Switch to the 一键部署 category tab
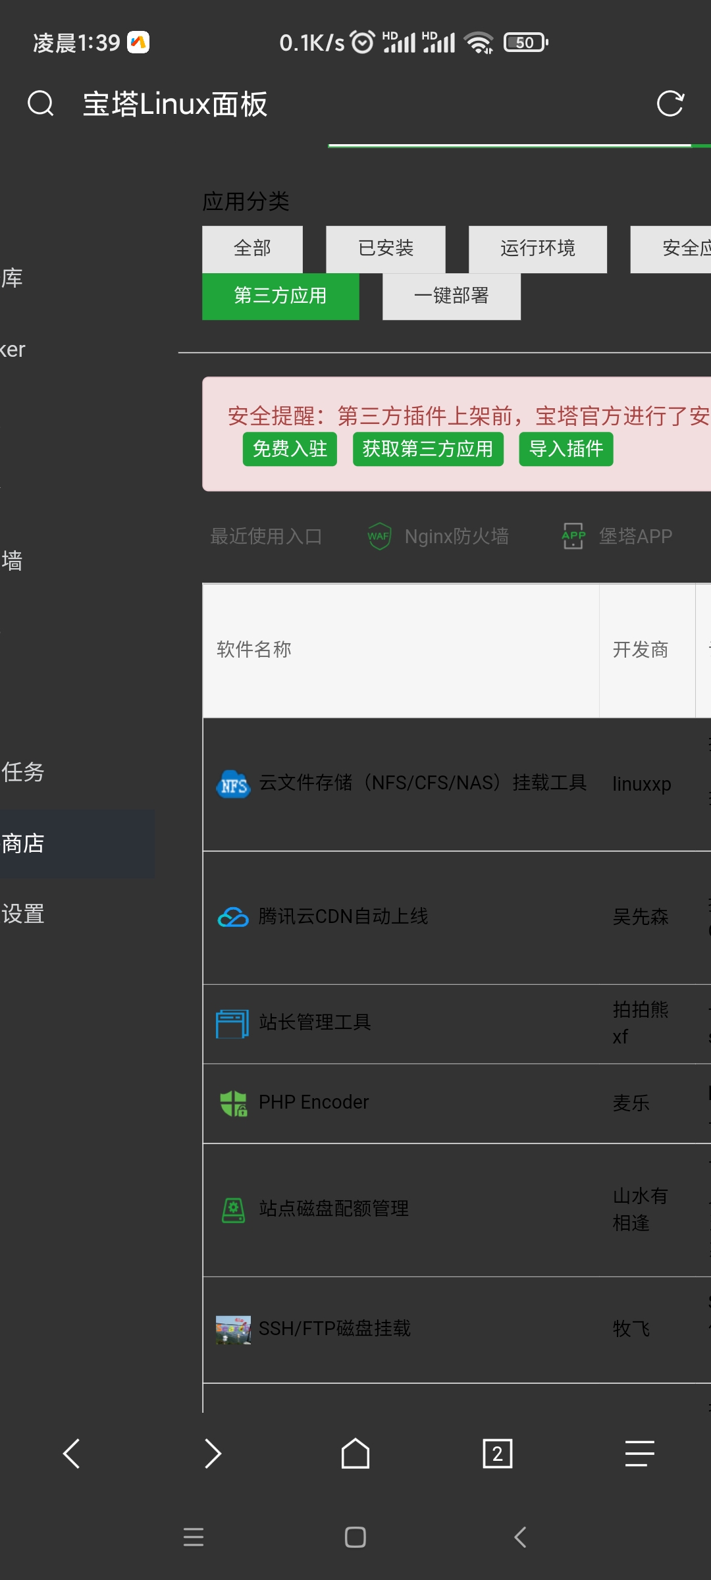The width and height of the screenshot is (711, 1580). tap(452, 296)
